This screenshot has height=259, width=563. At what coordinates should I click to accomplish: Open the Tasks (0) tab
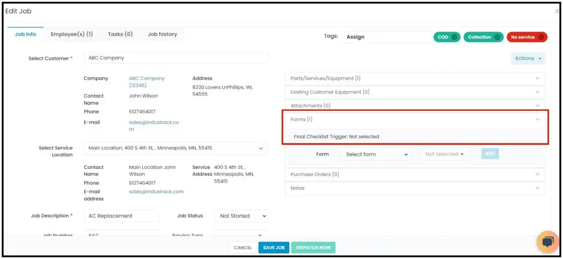pos(120,35)
